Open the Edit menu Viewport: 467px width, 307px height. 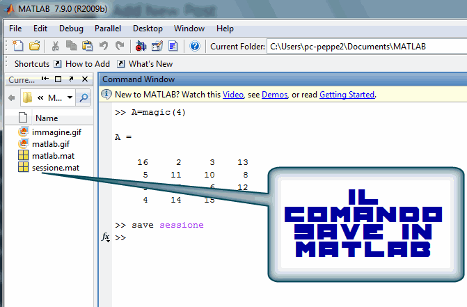click(x=40, y=29)
